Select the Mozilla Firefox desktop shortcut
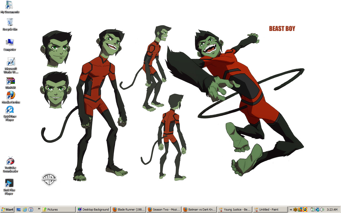This screenshot has height=213, width=341. point(11,97)
